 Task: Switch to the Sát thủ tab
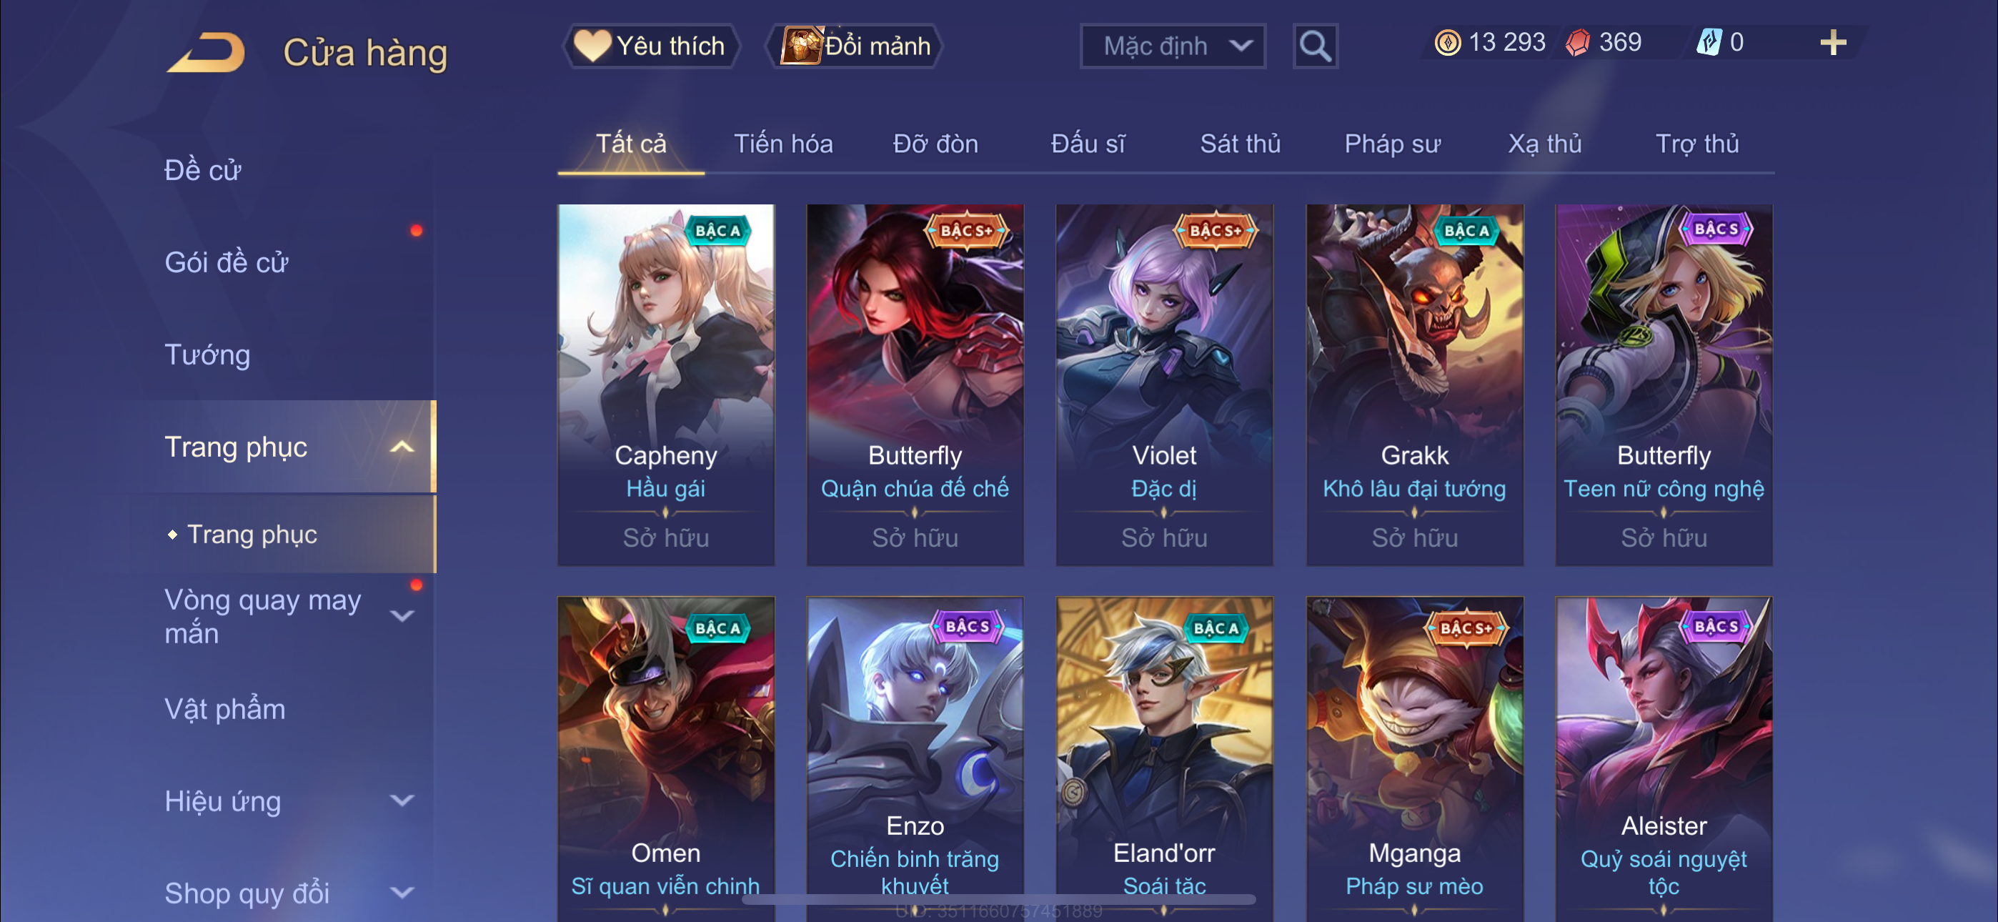pos(1241,144)
